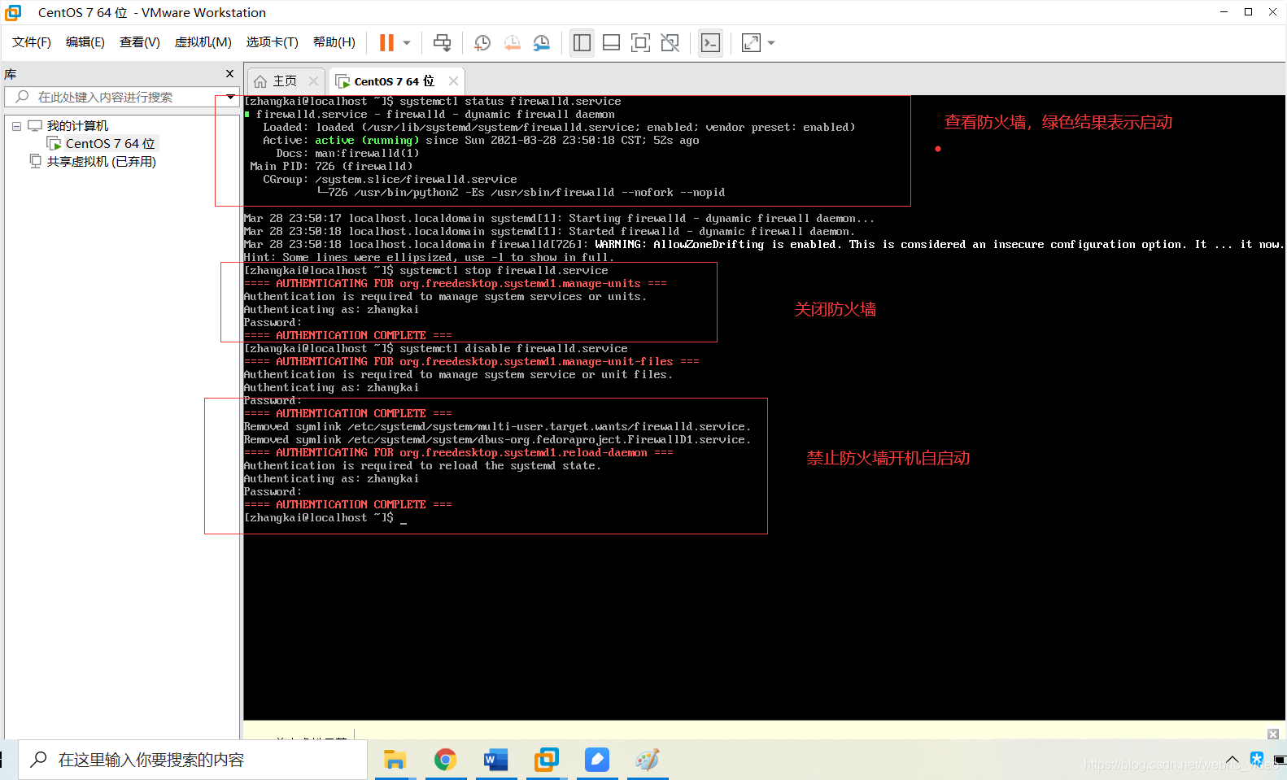Open Microsoft Word from the taskbar
Image resolution: width=1287 pixels, height=780 pixels.
495,760
